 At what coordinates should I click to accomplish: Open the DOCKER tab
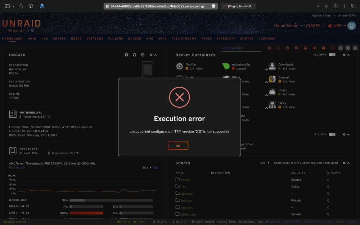135,39
